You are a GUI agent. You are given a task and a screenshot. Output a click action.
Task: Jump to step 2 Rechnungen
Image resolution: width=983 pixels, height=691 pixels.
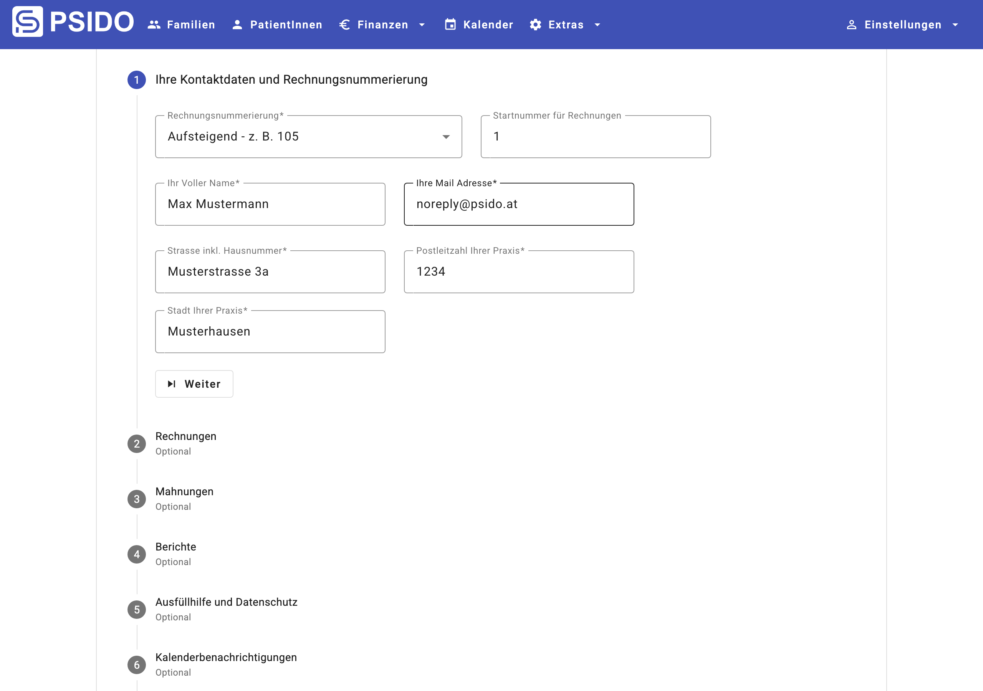tap(185, 436)
